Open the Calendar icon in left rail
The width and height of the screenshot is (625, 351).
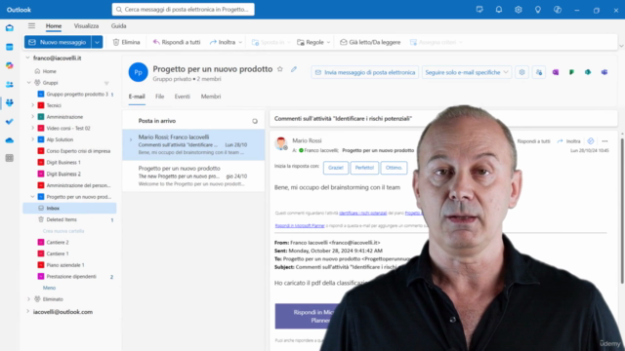tap(10, 47)
